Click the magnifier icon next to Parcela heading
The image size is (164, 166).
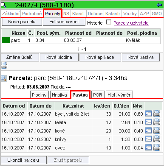pyautogui.click(x=4, y=78)
